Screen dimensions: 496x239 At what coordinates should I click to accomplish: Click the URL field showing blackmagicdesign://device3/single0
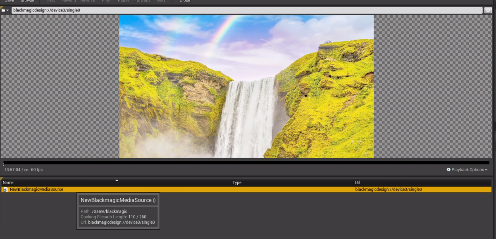click(x=247, y=10)
